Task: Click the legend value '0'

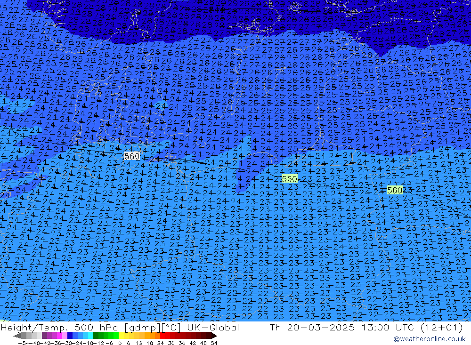Action: (x=120, y=343)
